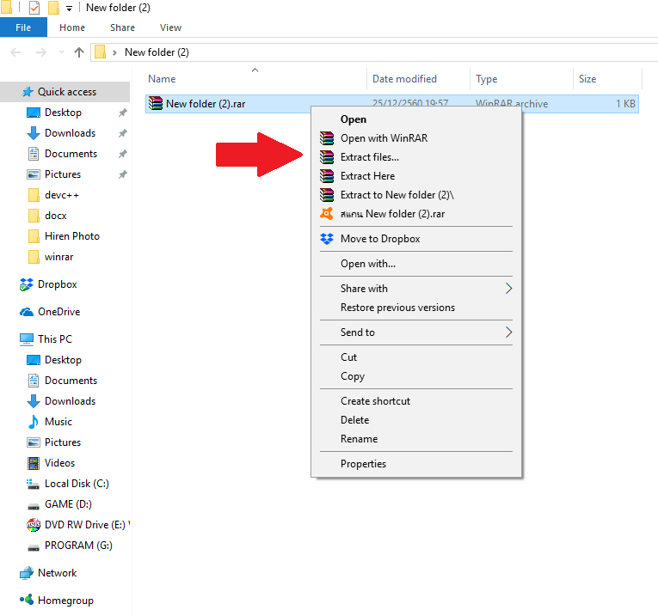Click New folder (2) in address bar
Image resolution: width=658 pixels, height=616 pixels.
point(157,52)
